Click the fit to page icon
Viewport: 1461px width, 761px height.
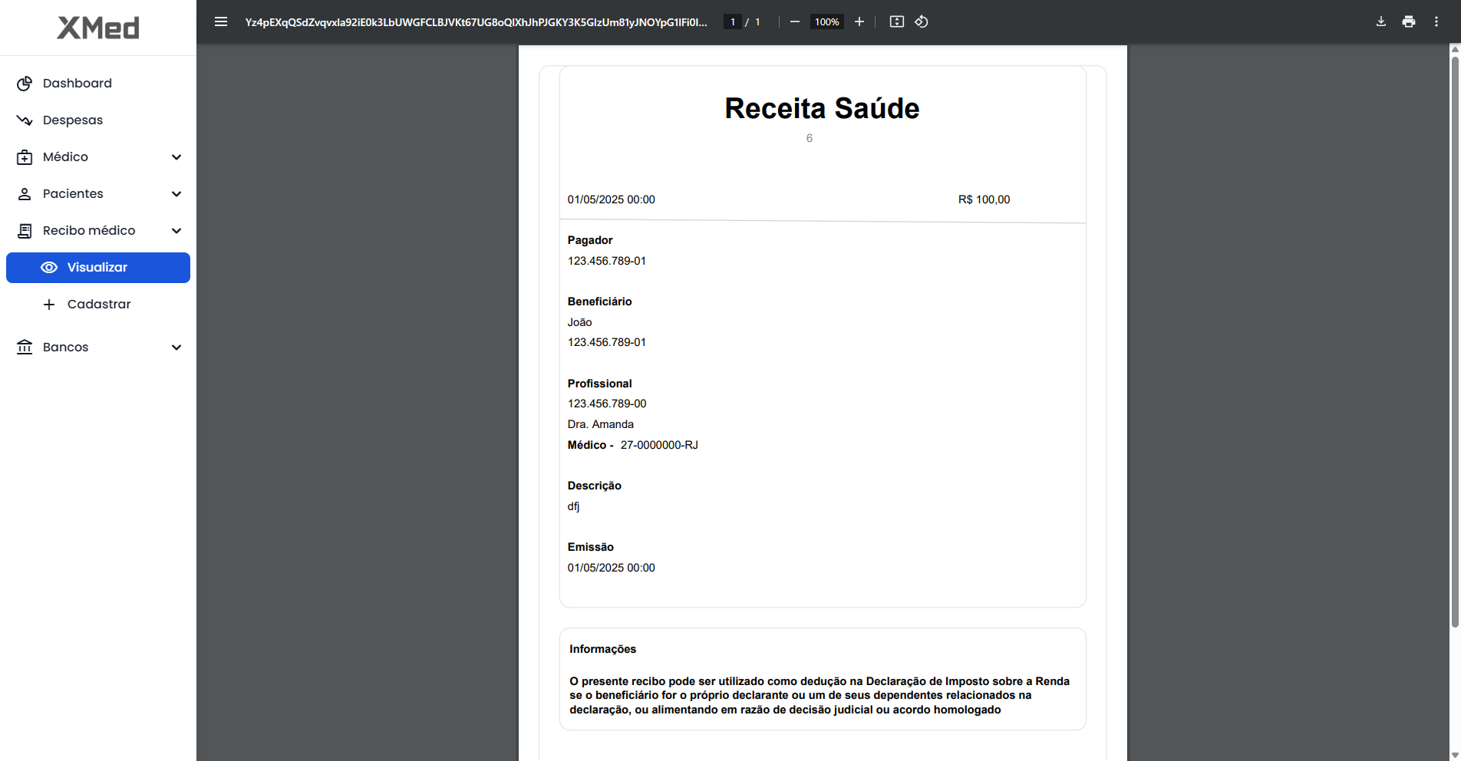coord(896,21)
